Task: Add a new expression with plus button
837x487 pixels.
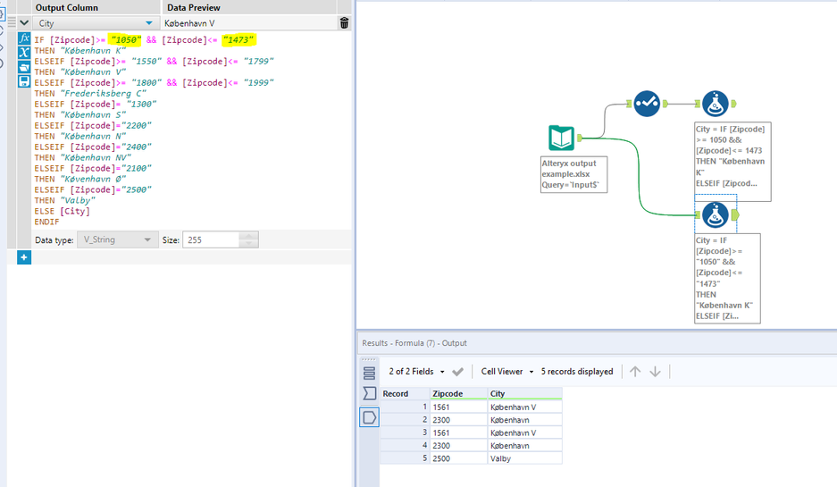Action: point(24,257)
